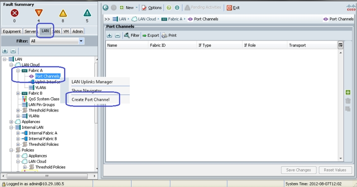Open help via the green question mark
357x187 pixels.
coord(169,8)
